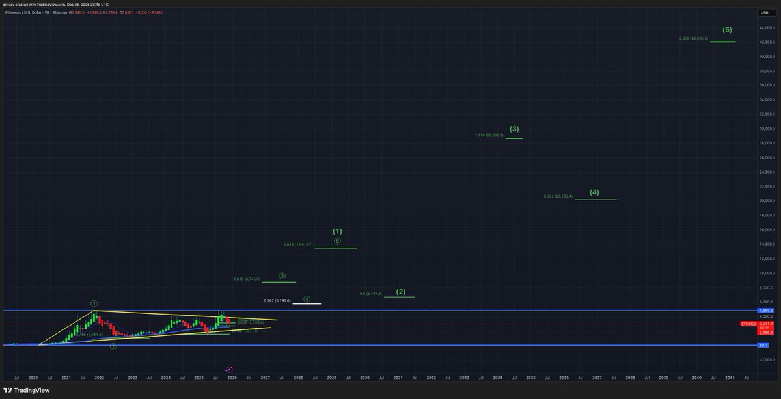Click the green (4) wave label
Screen dimensions: 781x399
594,192
